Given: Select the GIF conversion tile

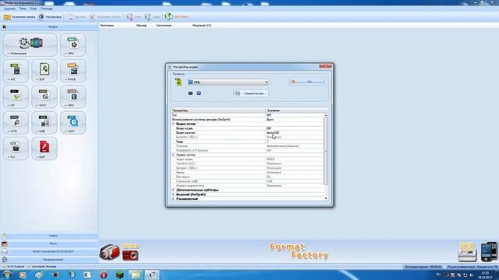Looking at the screenshot, I should point(16,96).
